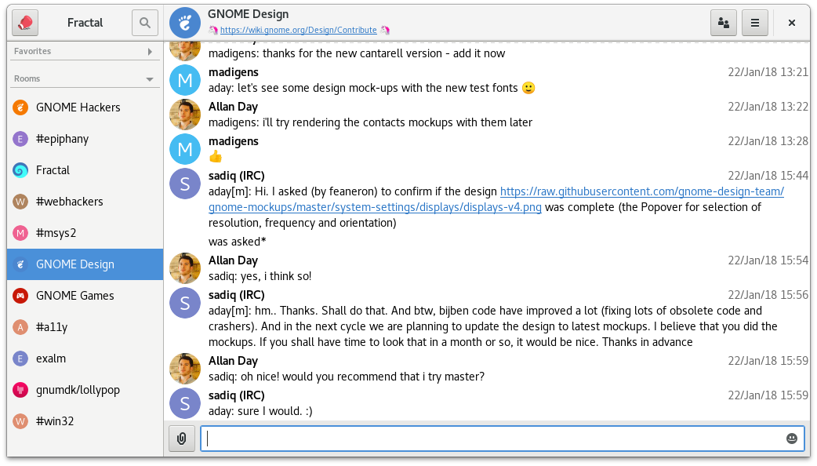817x466 pixels.
Task: Click the 22/Jan/18 15:56 timestamp
Action: [x=768, y=295]
